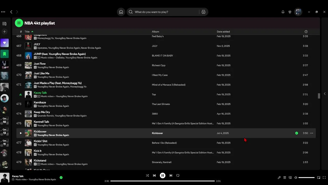Open Friend Activity icon
Screen dimensions: 328x185
[290, 12]
